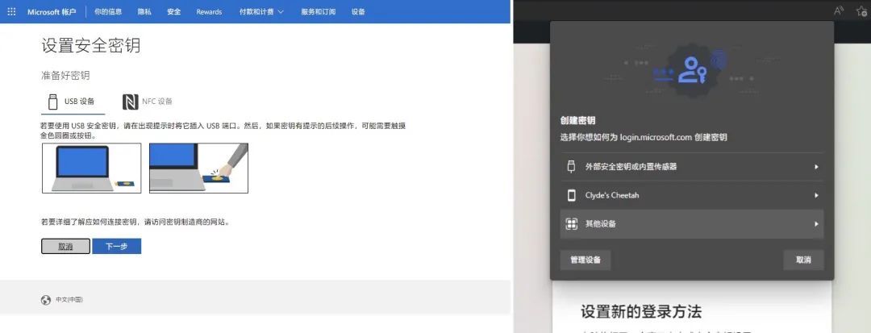The height and width of the screenshot is (333, 871).
Task: Click the 设置新的登录方法 heading
Action: [641, 311]
